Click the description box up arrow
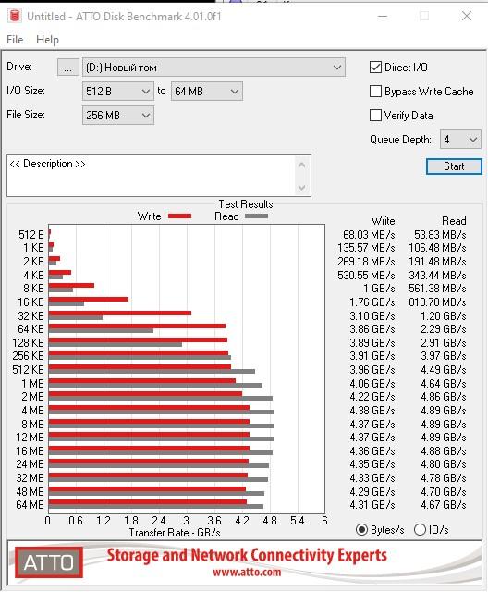Viewport: 488px width, 592px height. click(x=301, y=165)
